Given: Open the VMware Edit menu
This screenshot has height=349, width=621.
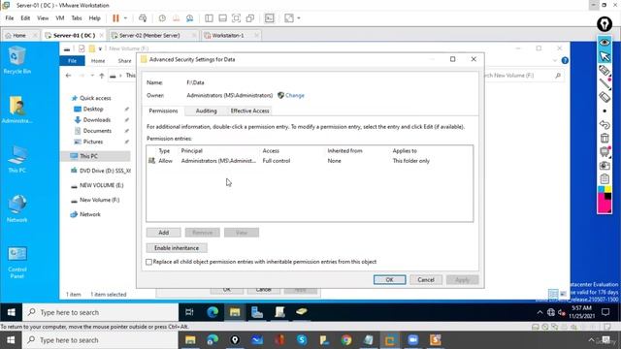Looking at the screenshot, I should point(25,18).
